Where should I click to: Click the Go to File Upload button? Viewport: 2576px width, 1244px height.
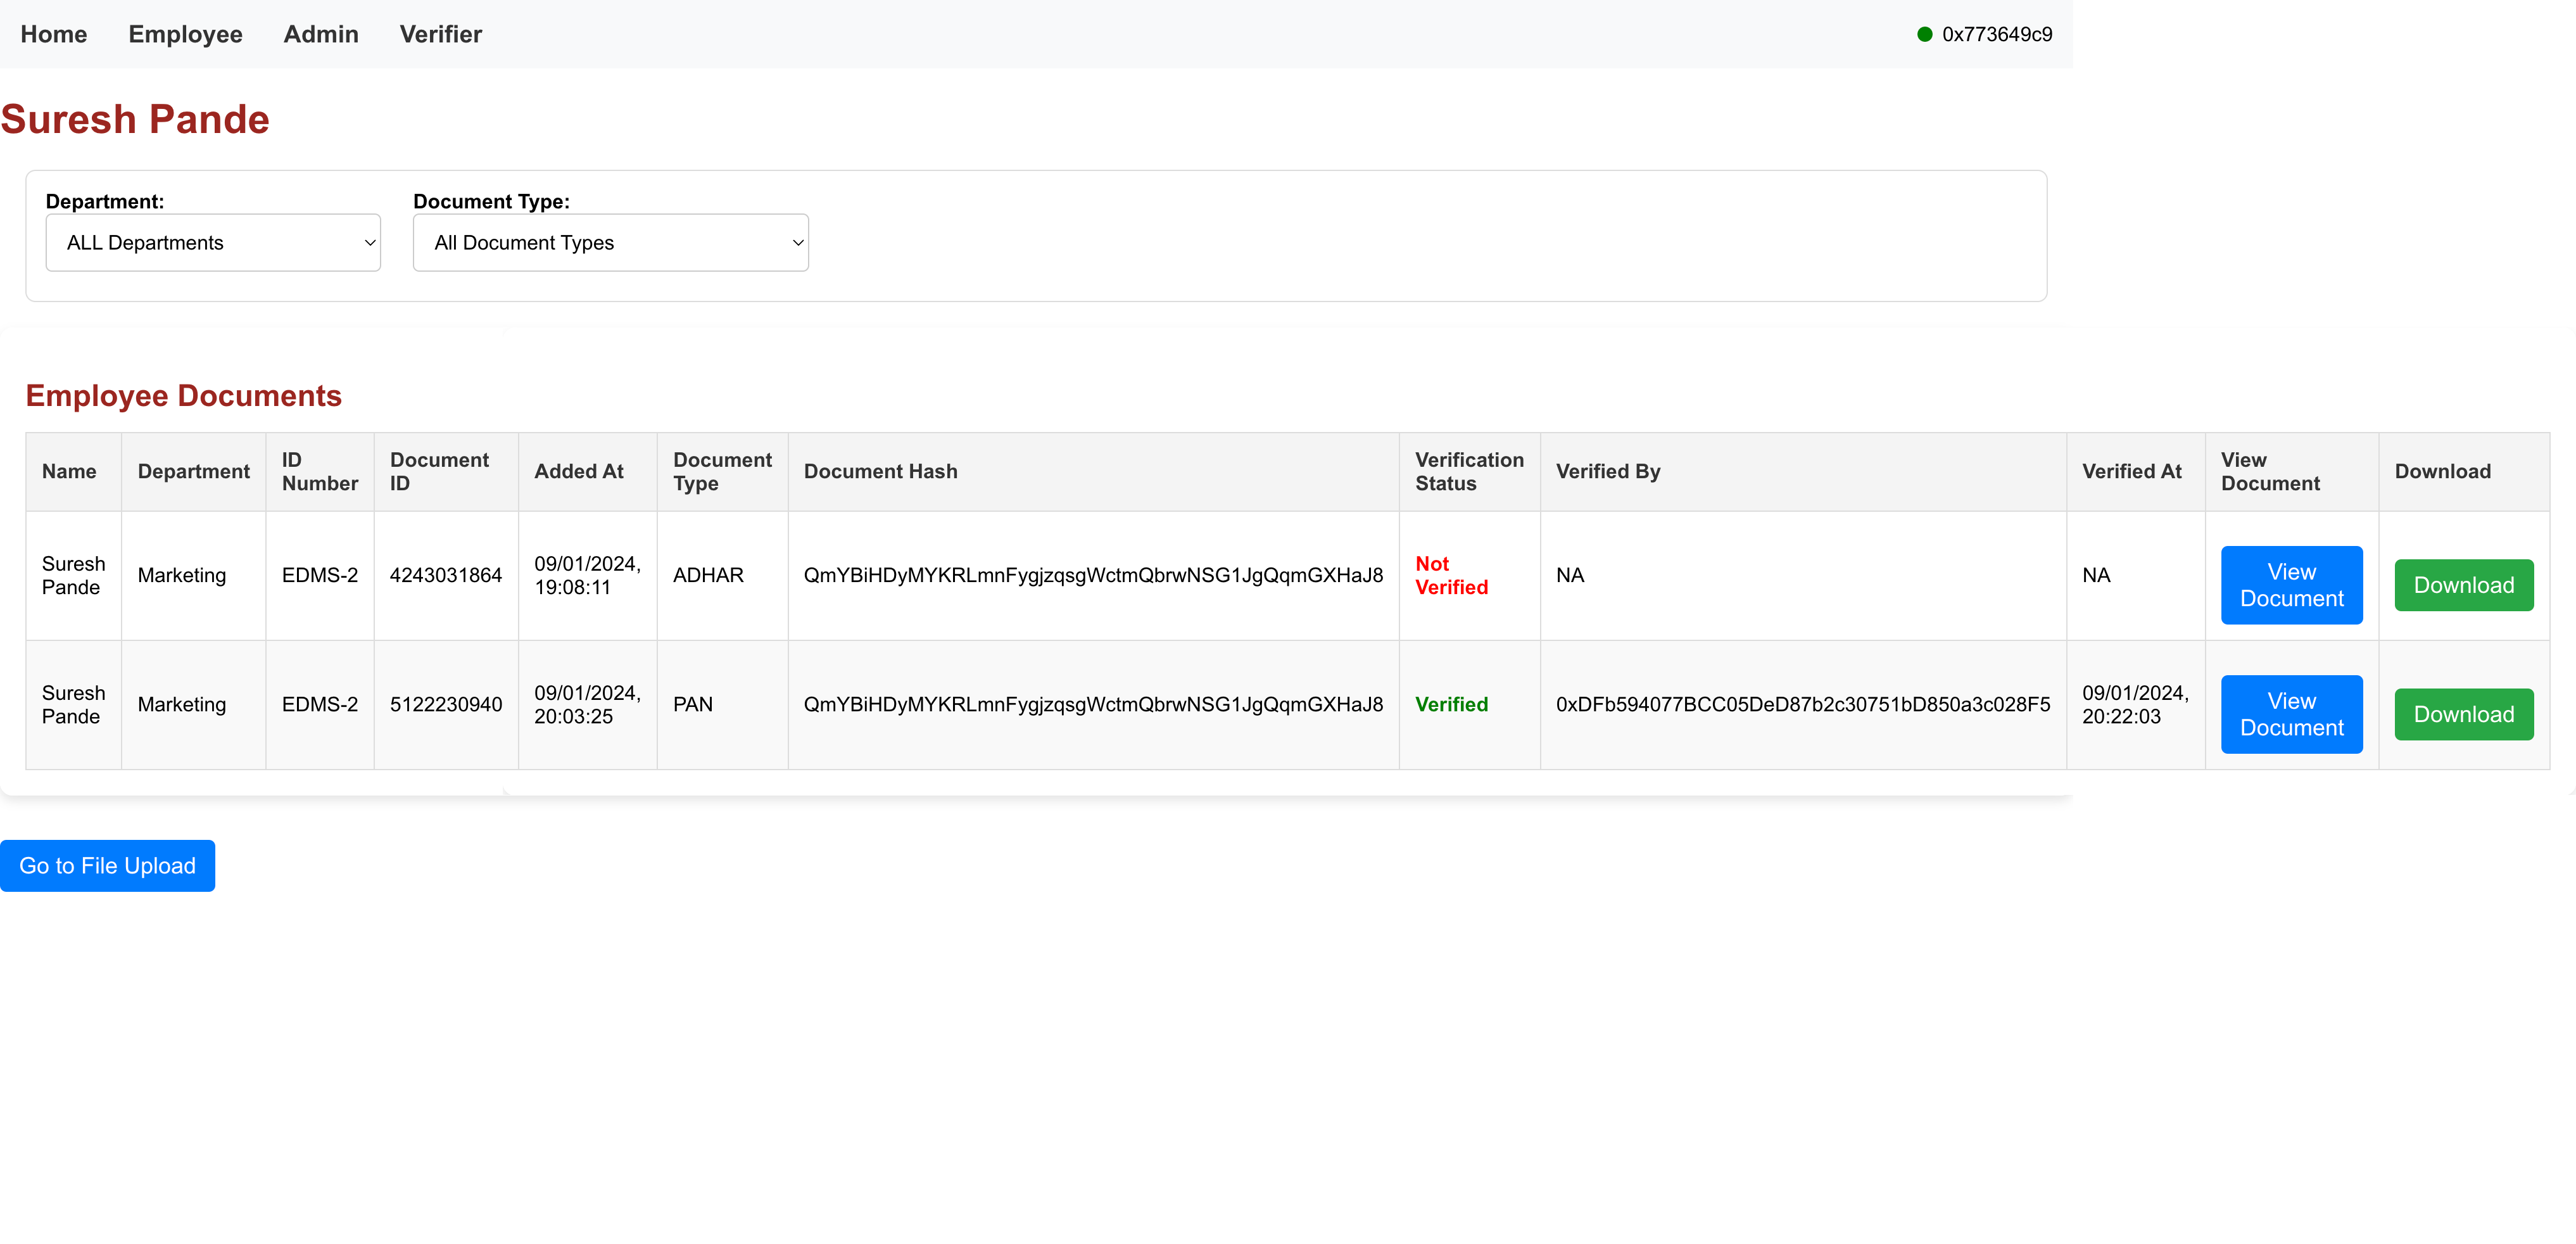pos(108,866)
